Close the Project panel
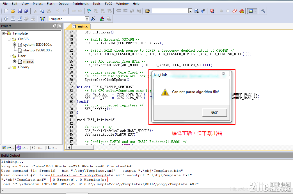 point(59,26)
